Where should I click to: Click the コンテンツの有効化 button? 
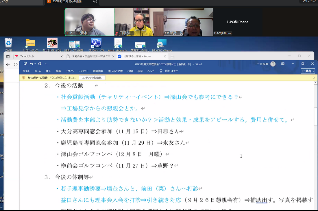(92, 78)
